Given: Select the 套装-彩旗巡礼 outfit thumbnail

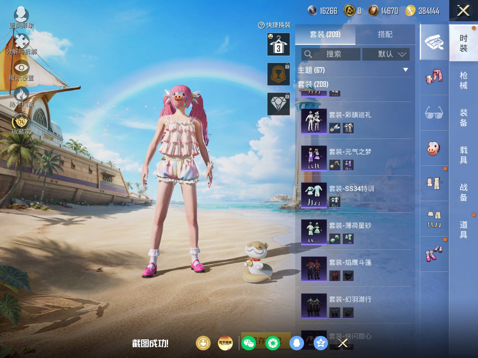Looking at the screenshot, I should [314, 121].
